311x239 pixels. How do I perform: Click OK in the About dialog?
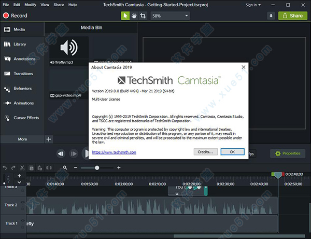pos(232,152)
